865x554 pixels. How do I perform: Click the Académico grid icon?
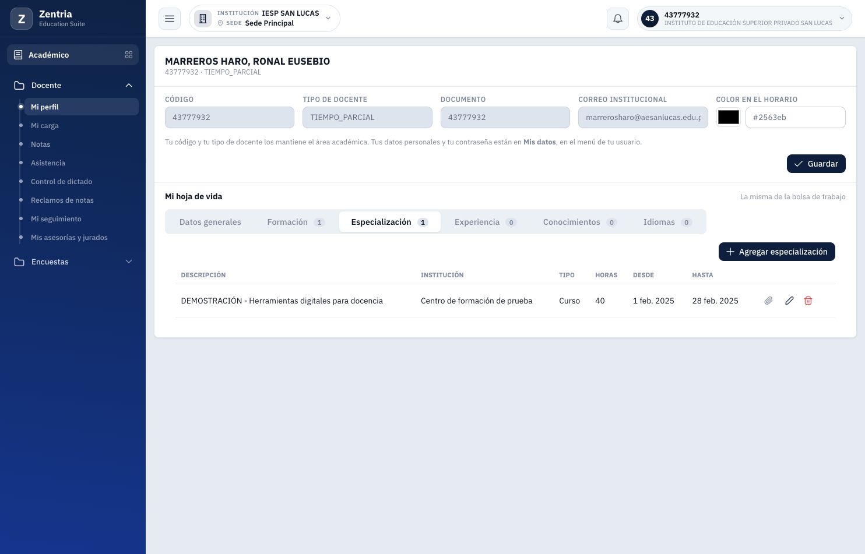(129, 55)
